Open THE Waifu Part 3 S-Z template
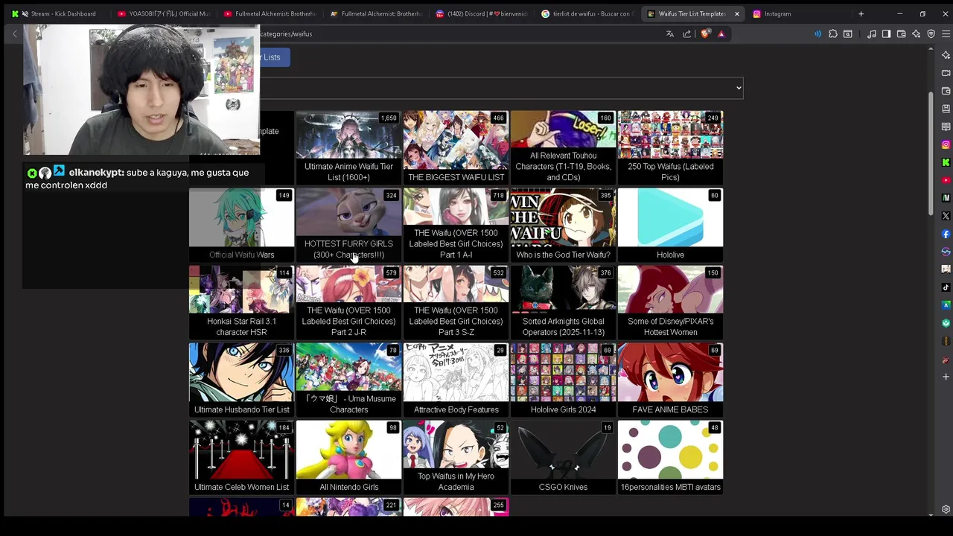 (456, 302)
